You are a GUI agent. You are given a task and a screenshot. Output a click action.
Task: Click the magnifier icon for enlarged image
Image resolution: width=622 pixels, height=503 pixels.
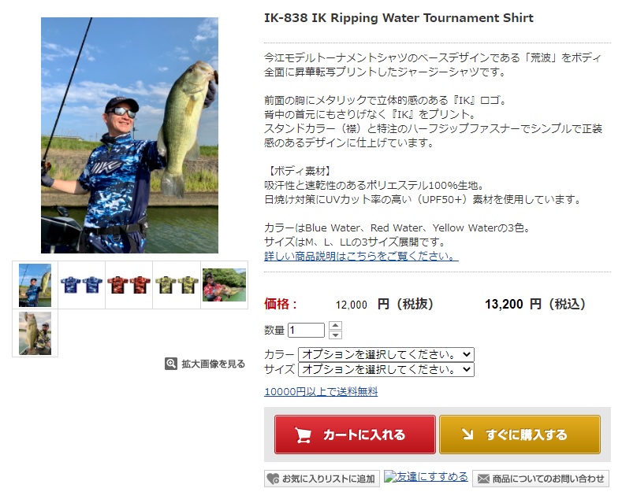[171, 364]
